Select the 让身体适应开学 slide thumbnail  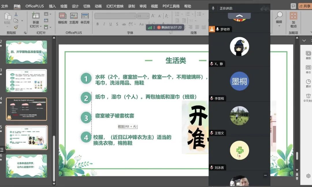(26, 166)
